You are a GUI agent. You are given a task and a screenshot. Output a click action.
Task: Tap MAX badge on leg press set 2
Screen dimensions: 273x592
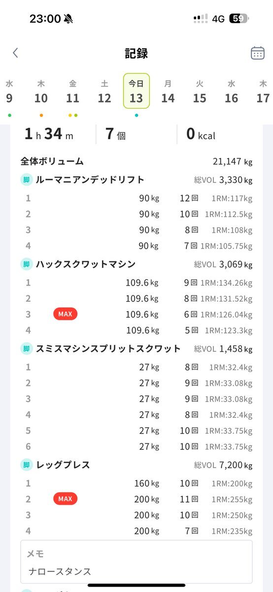pyautogui.click(x=65, y=499)
